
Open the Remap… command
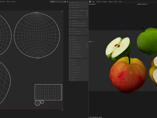(78, 80)
